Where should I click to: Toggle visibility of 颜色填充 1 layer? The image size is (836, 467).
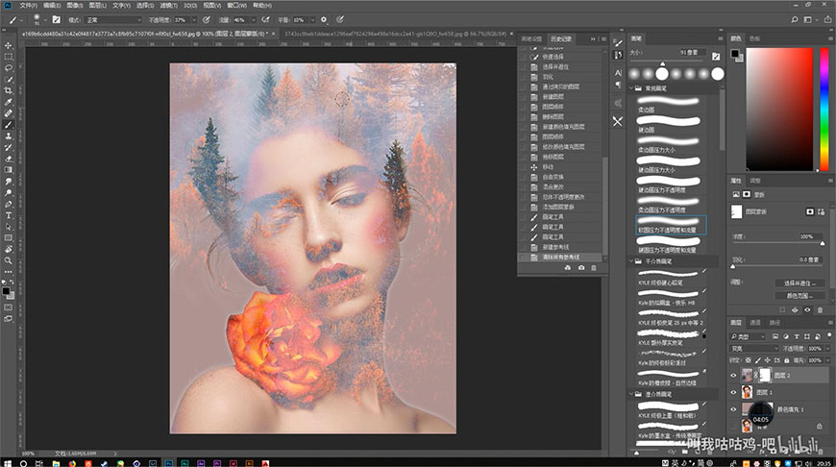[735, 410]
